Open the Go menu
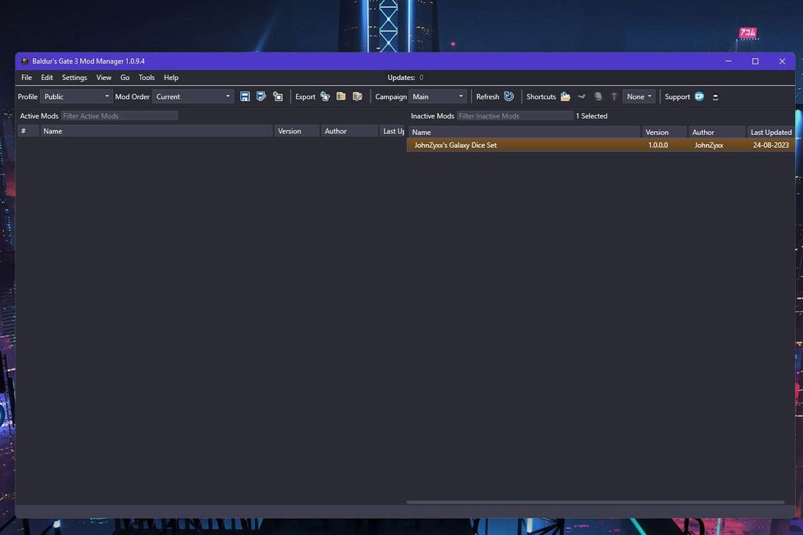Image resolution: width=803 pixels, height=535 pixels. point(125,78)
